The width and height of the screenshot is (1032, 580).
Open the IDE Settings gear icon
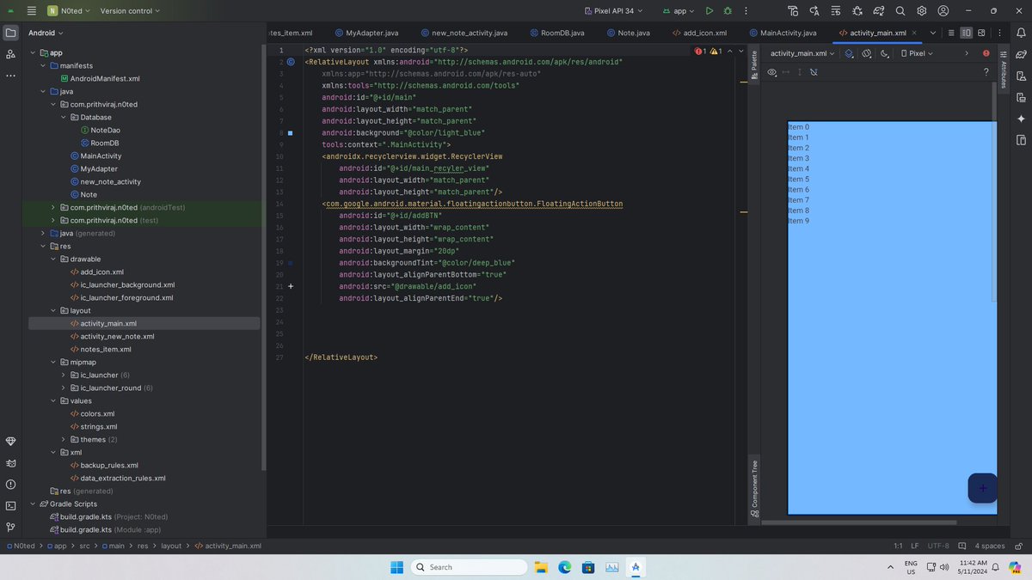[x=922, y=11]
